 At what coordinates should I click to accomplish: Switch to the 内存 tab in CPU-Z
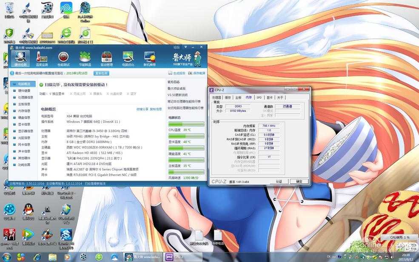pos(249,97)
